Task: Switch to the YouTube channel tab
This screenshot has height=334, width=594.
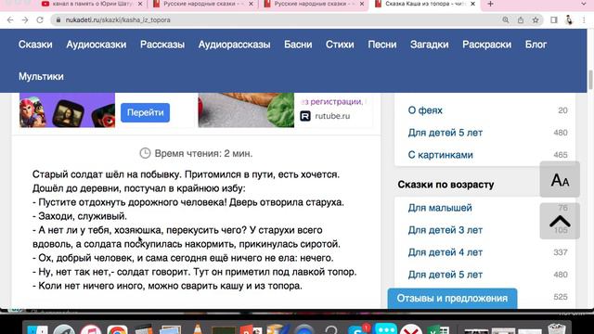Action: pos(92,4)
